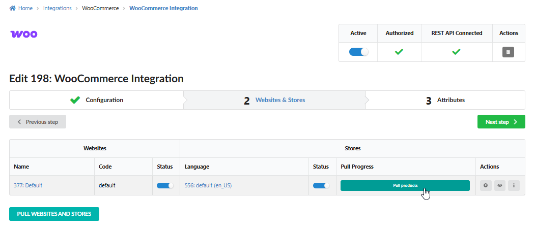The width and height of the screenshot is (535, 230).
Task: Click the file icon under Actions
Action: coord(508,52)
